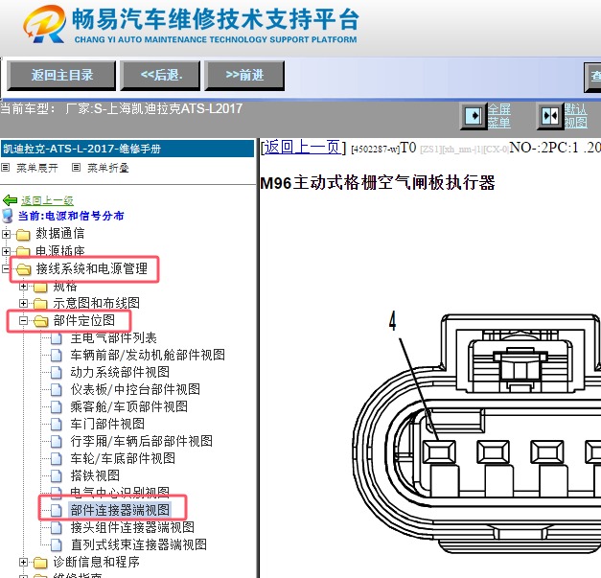Open the 车轮/车底部件视图 page

pos(123,458)
